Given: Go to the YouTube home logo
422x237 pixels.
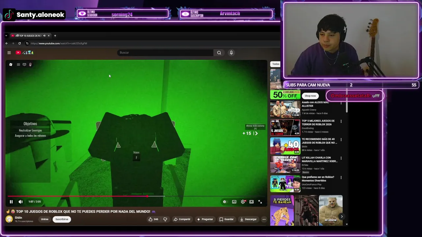Looking at the screenshot, I should pos(25,53).
